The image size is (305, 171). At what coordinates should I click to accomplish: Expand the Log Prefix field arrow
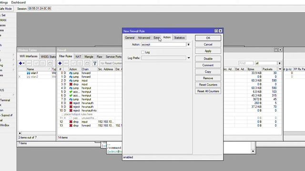[189, 58]
